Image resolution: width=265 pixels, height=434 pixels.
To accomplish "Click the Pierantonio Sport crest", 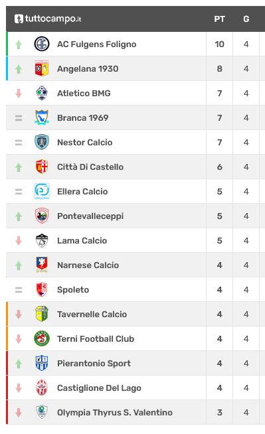I will 42,363.
